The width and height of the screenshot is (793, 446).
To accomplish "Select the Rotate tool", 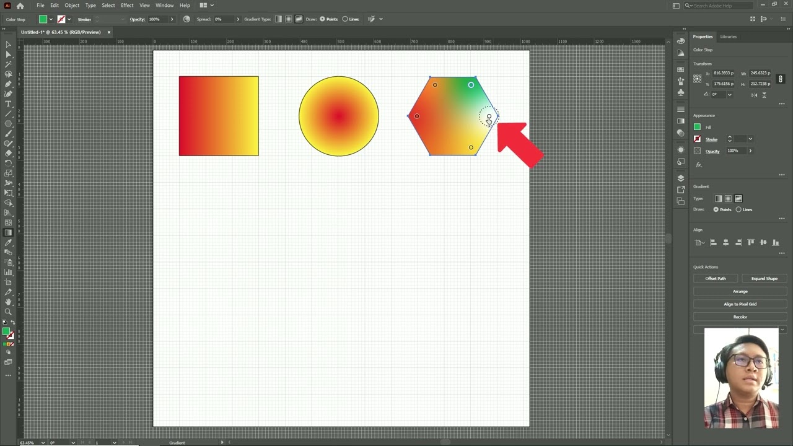I will click(8, 164).
